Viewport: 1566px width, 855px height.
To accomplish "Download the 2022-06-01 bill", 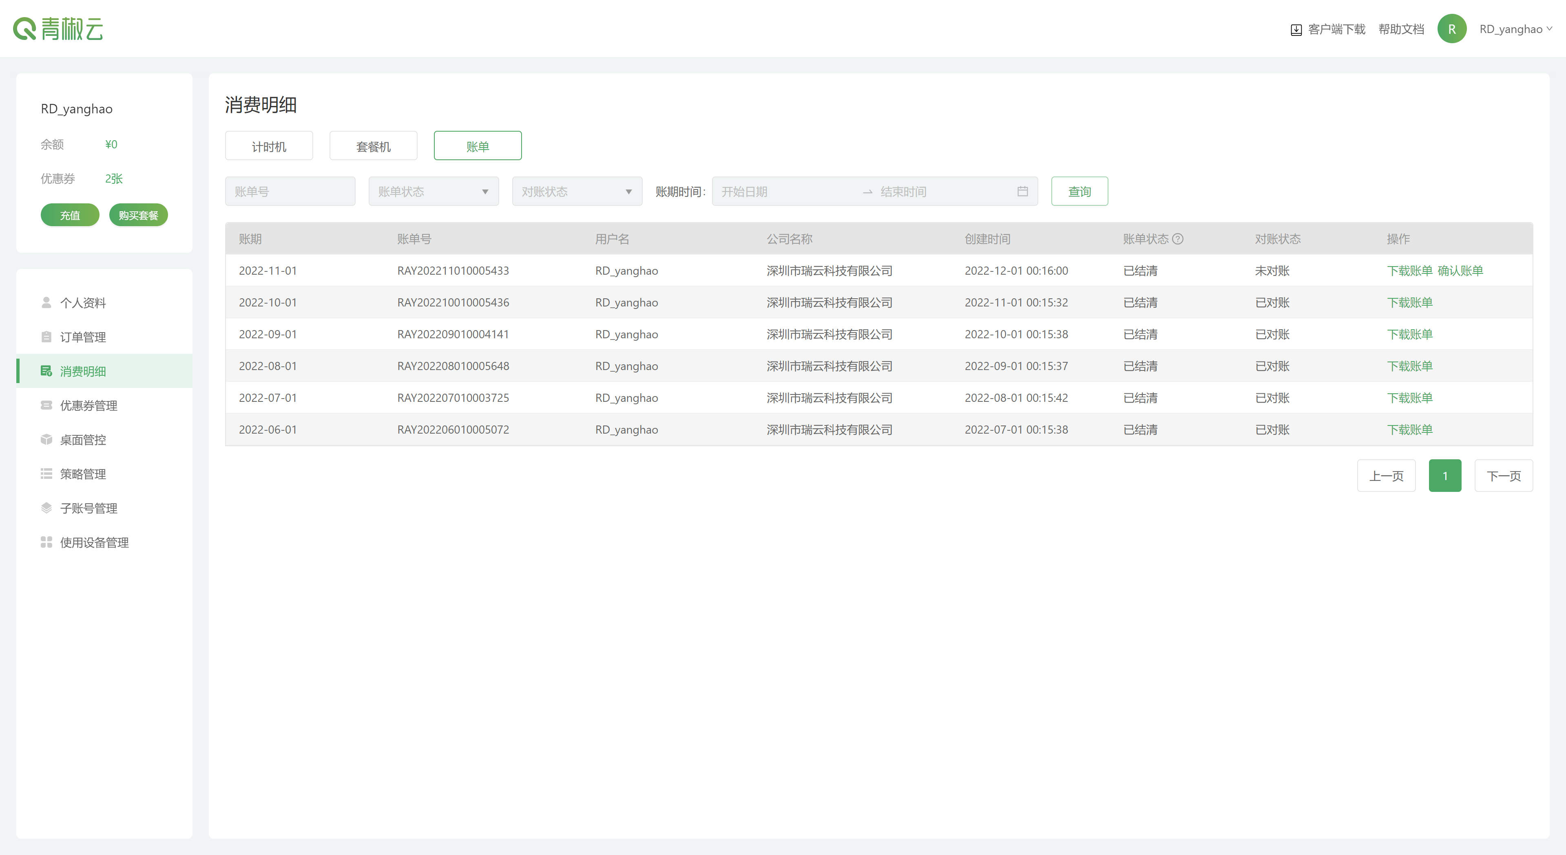I will point(1410,430).
